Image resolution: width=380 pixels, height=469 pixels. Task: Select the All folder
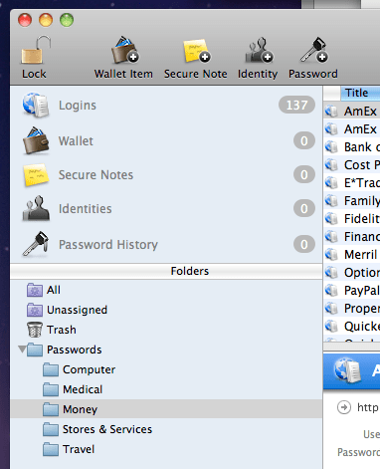coord(166,290)
